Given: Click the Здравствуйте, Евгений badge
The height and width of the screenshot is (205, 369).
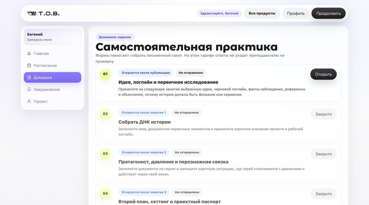Looking at the screenshot, I should point(219,13).
